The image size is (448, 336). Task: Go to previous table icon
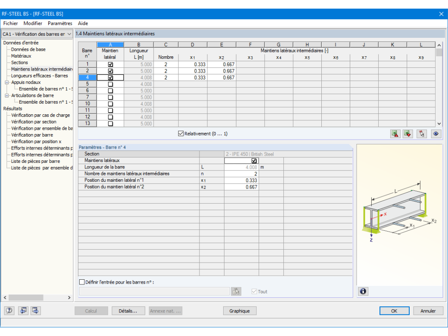(x=23, y=311)
